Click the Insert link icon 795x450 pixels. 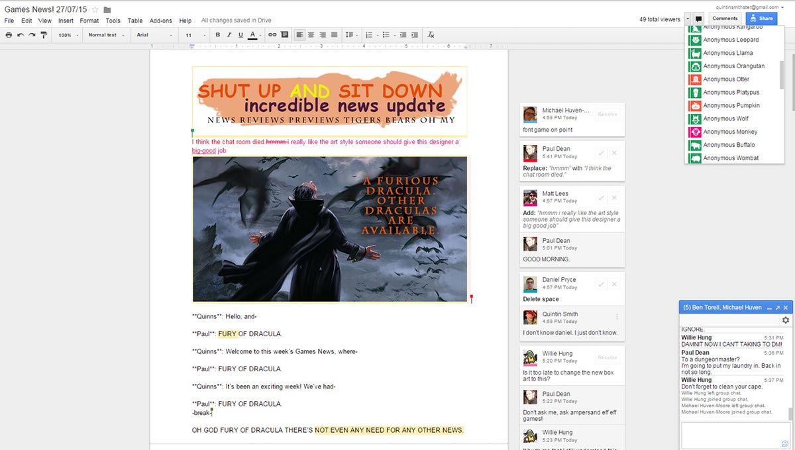272,35
